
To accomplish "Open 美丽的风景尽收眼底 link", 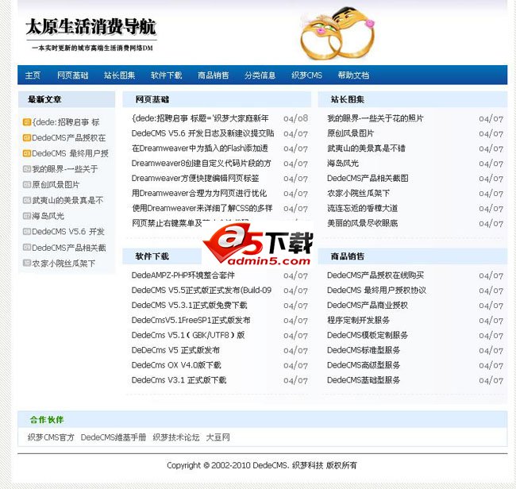I will [x=362, y=223].
